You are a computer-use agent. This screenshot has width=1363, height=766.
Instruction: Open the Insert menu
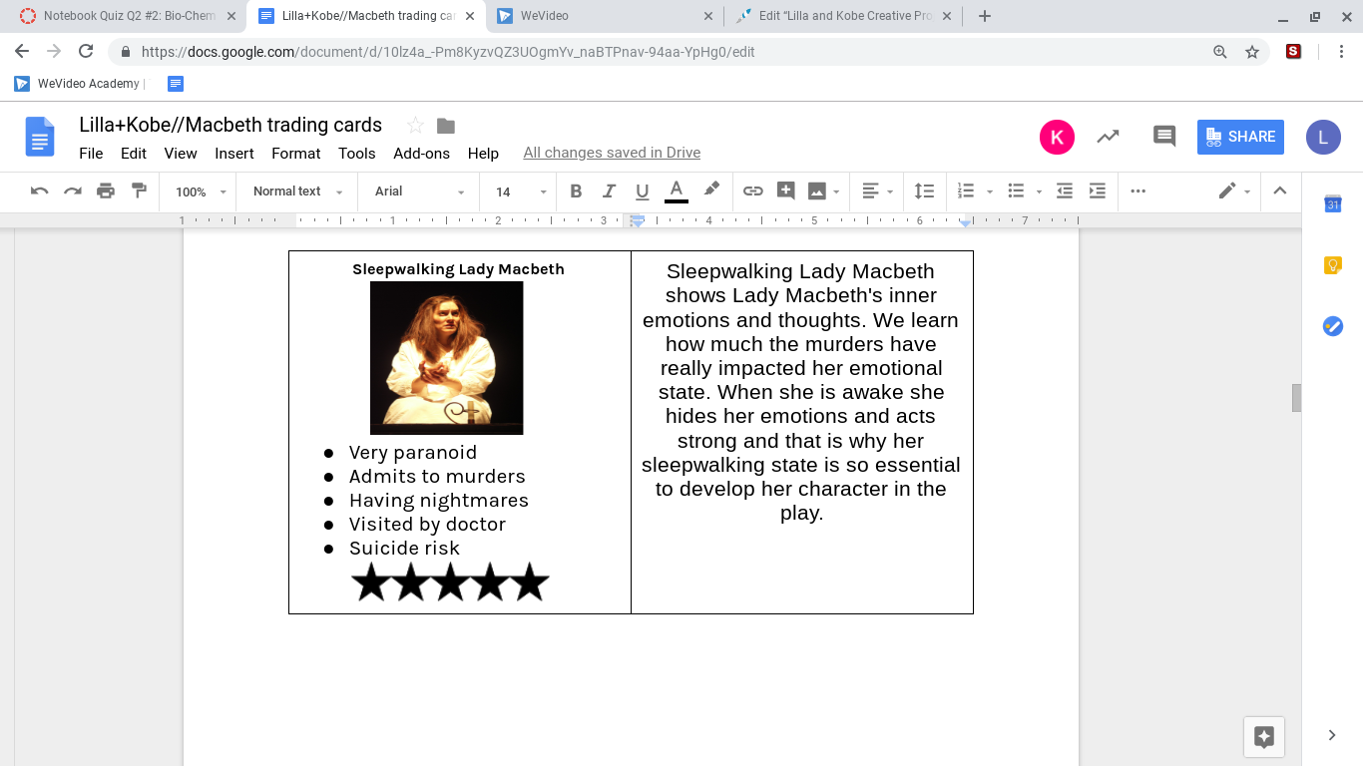tap(234, 153)
